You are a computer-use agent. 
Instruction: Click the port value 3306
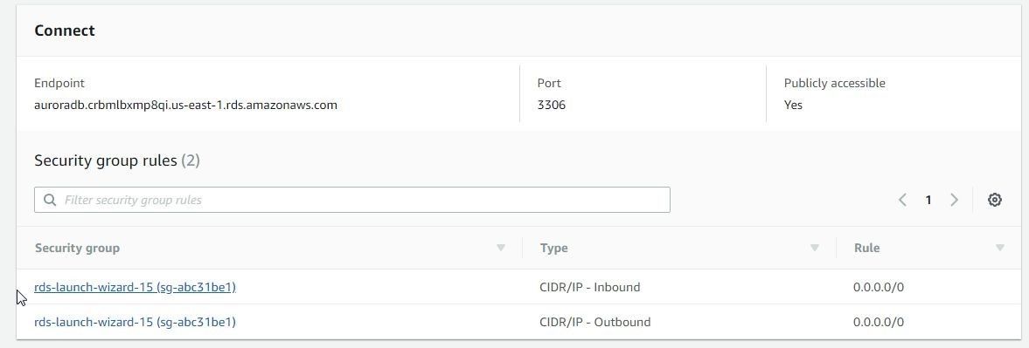click(x=552, y=105)
